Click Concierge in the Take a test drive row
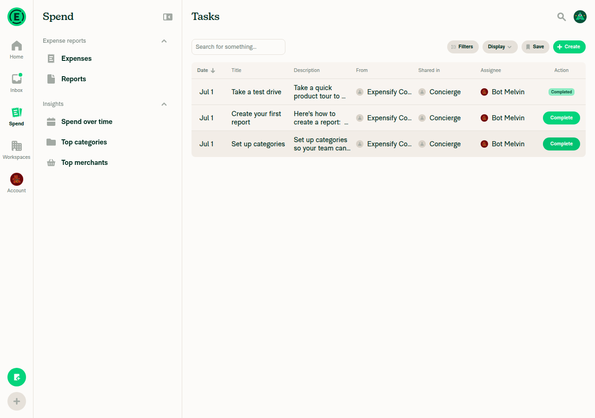Screen dimensions: 595x418 (x=445, y=92)
